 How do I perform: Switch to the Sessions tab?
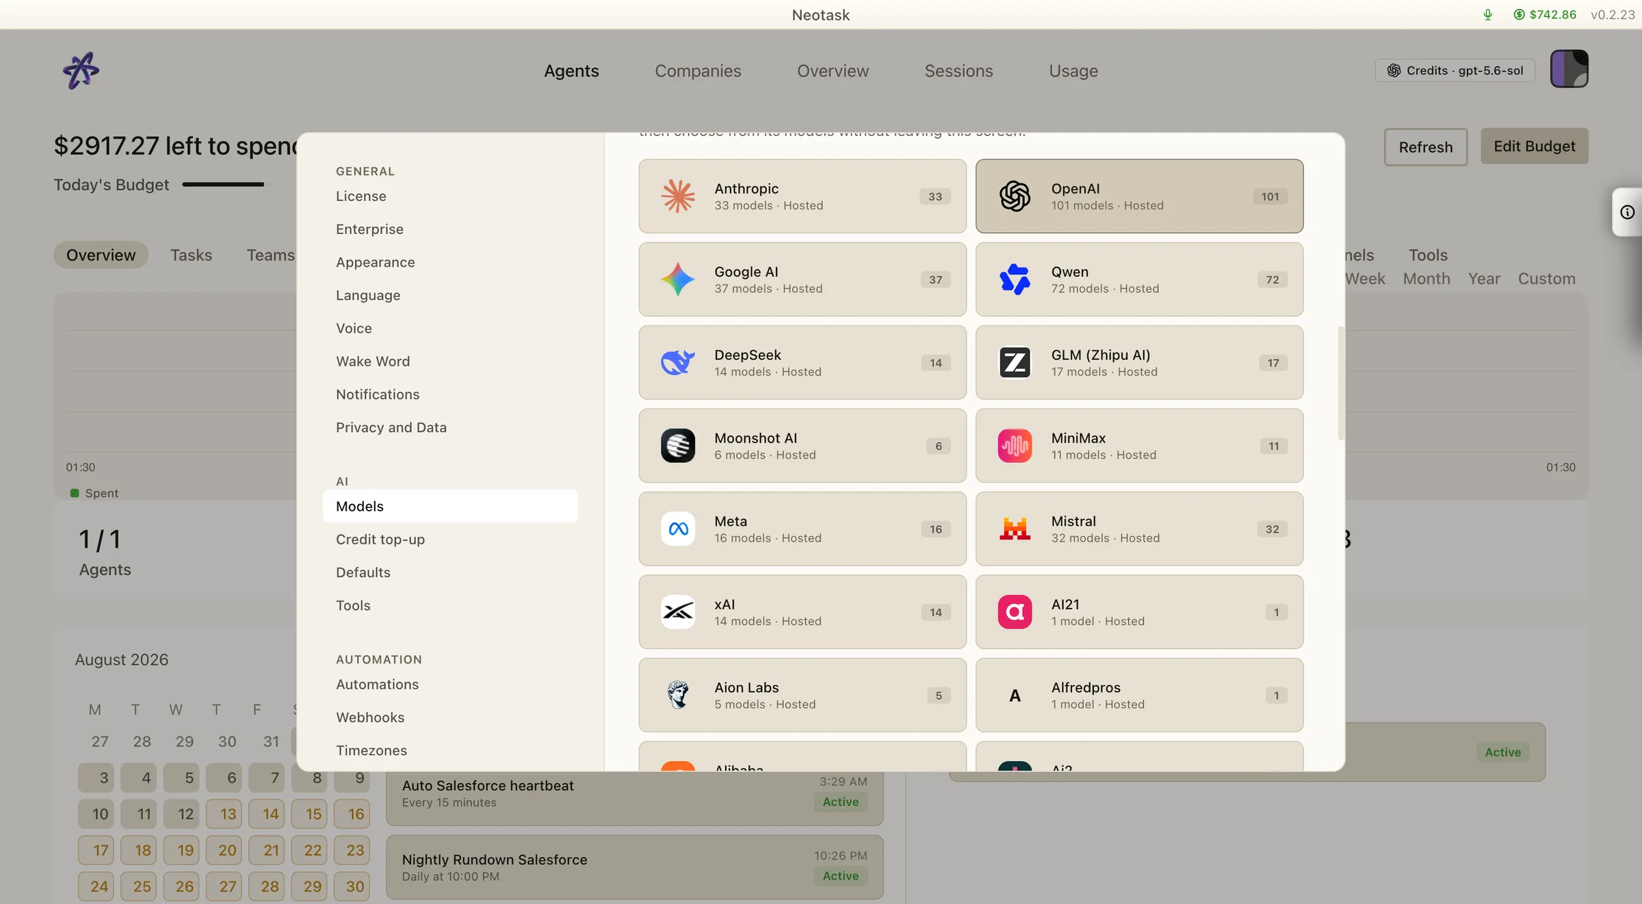(x=959, y=70)
